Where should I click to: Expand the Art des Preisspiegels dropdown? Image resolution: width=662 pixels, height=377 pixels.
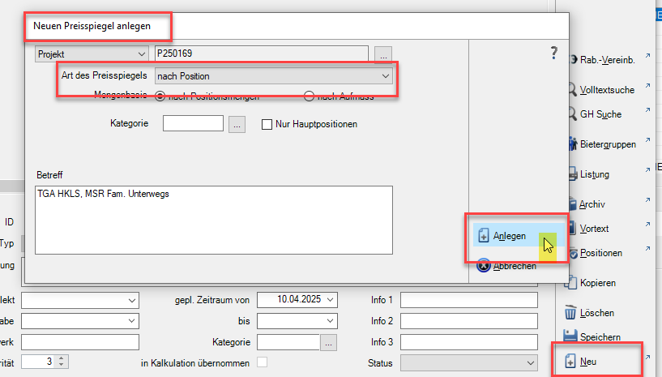coord(386,76)
